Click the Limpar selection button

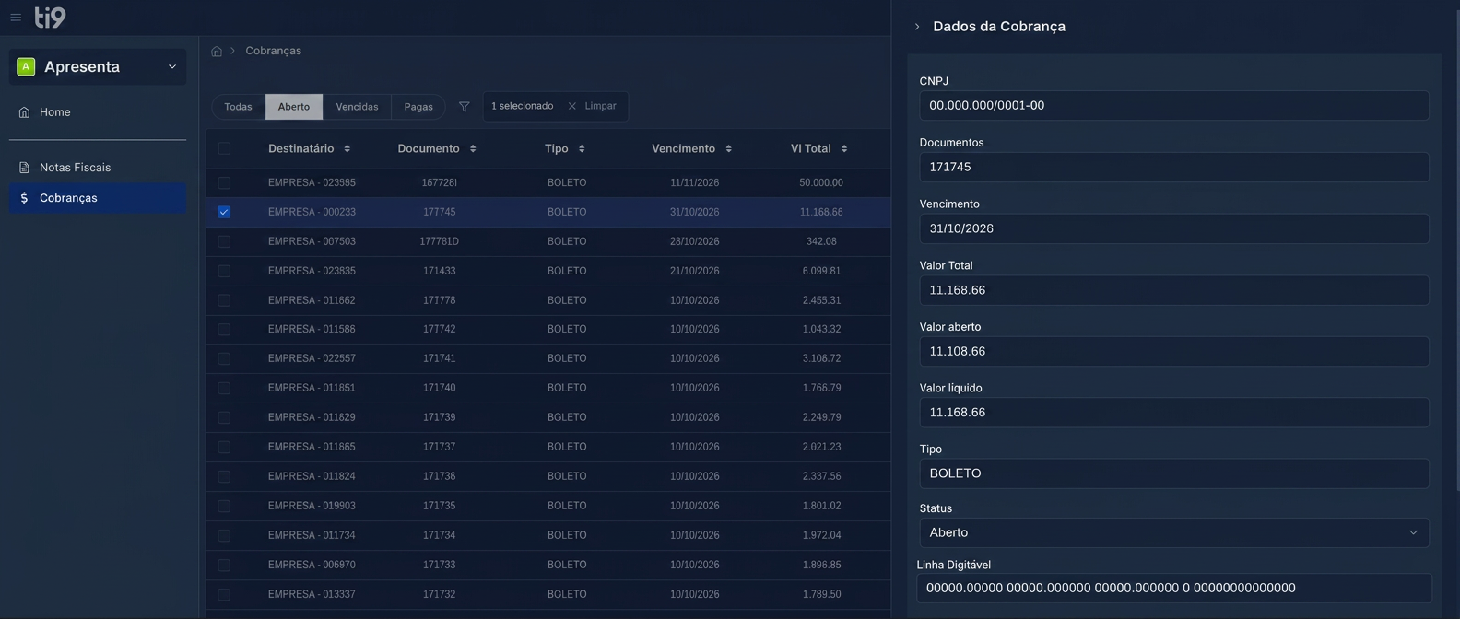592,107
